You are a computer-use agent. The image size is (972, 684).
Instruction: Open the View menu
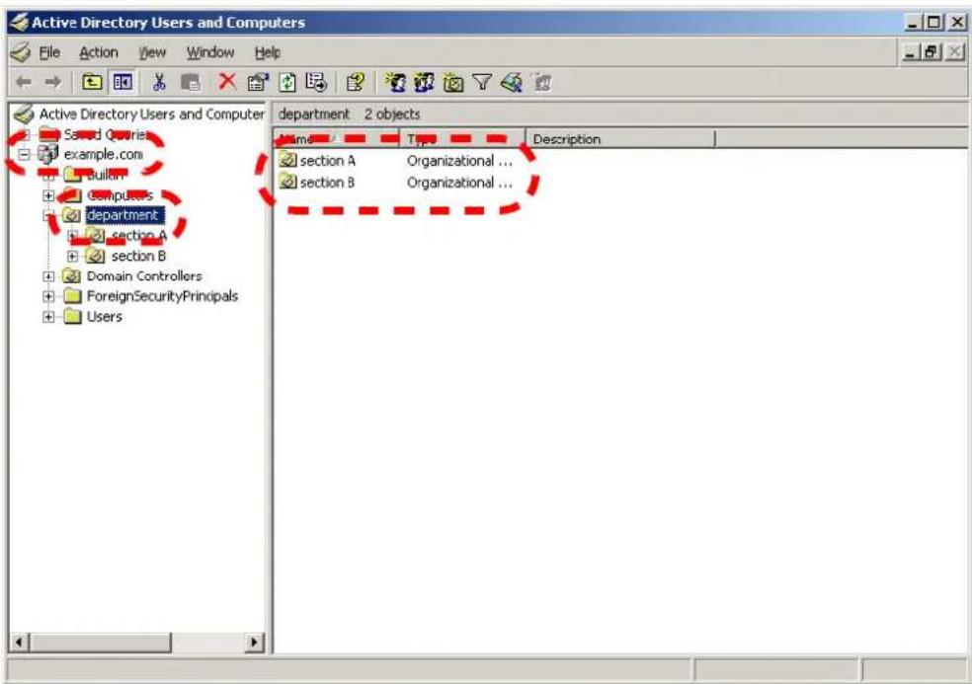coord(152,52)
